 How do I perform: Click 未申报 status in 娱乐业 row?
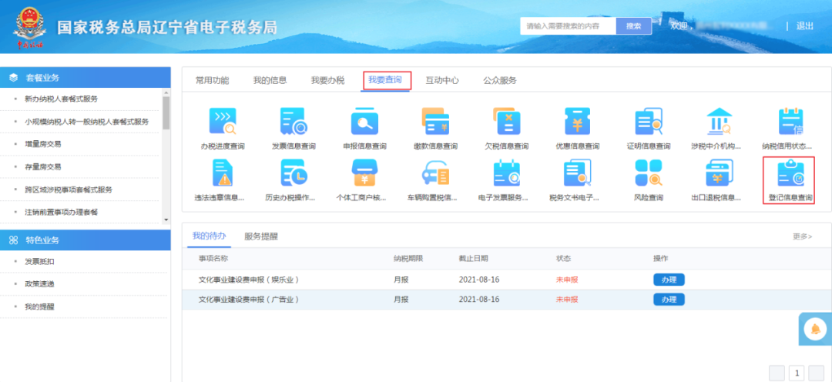click(x=567, y=280)
